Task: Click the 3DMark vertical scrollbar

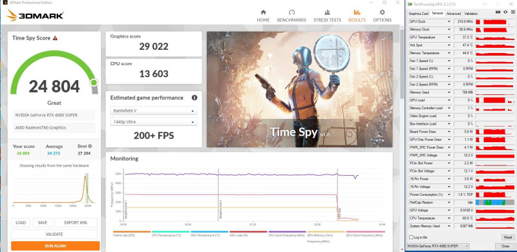Action: [x=401, y=65]
